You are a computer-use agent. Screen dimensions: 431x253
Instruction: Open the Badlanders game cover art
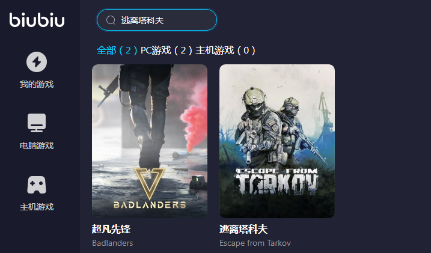point(150,141)
